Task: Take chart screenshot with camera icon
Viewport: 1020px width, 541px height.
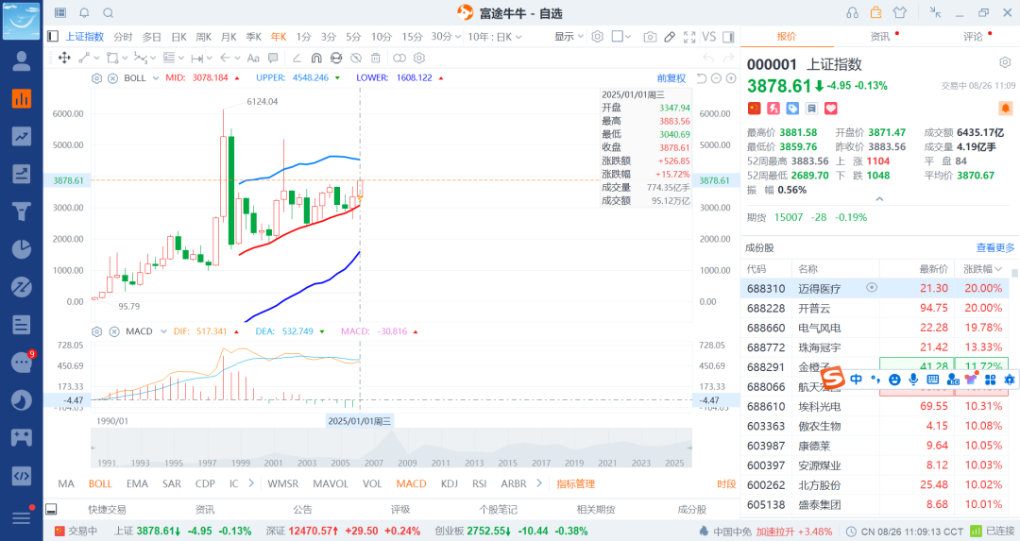Action: [x=650, y=37]
